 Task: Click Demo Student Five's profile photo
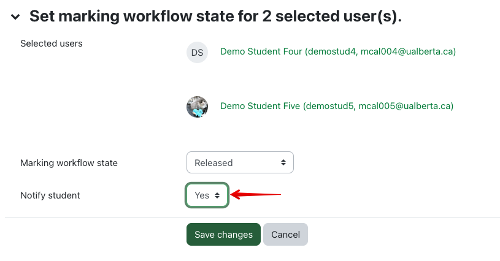click(197, 107)
